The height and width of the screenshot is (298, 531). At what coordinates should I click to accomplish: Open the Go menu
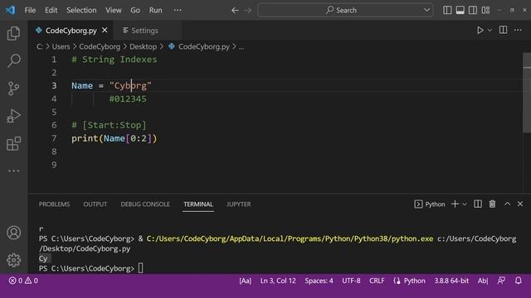point(135,10)
